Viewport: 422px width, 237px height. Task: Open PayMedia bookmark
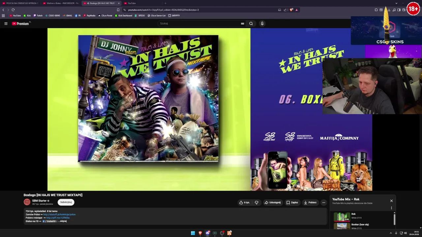pyautogui.click(x=89, y=15)
